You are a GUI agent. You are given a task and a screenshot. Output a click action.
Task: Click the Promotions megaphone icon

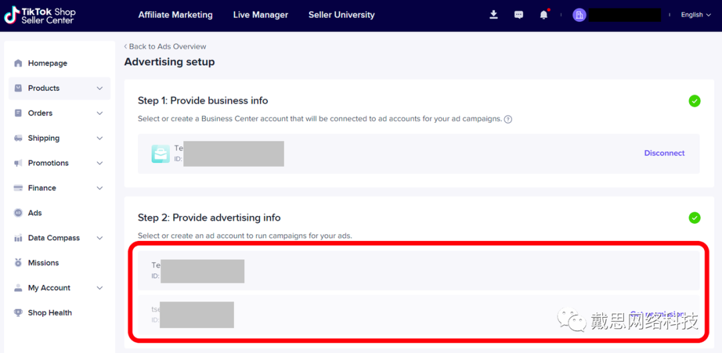(x=19, y=163)
